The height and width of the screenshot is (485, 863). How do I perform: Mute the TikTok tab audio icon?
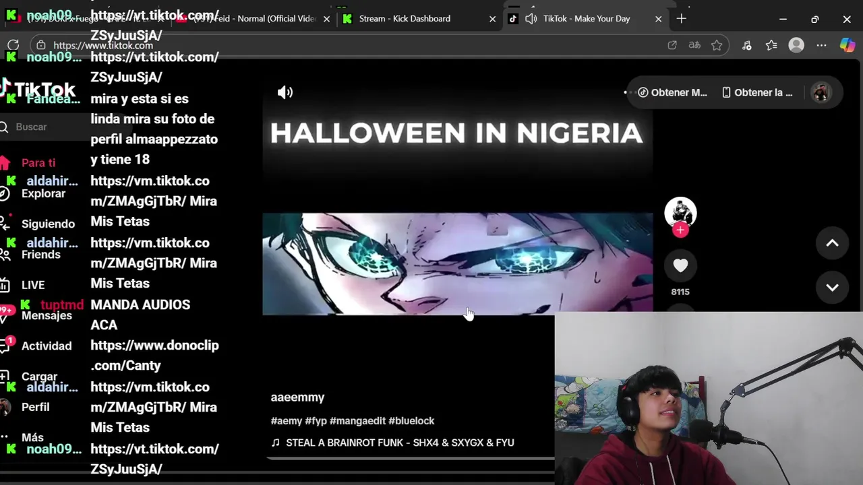[531, 19]
